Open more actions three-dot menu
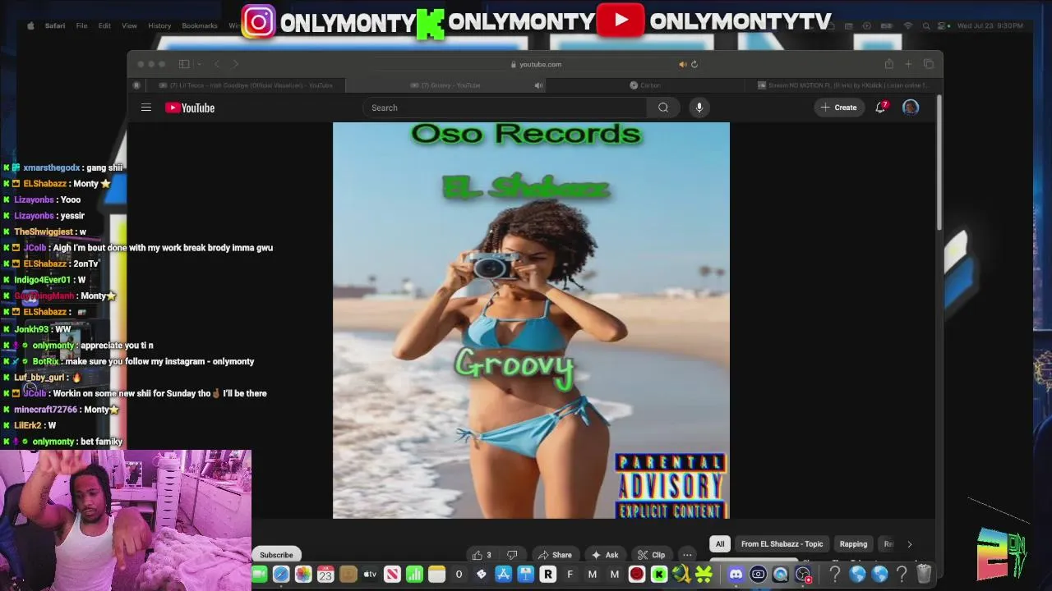Screen dimensions: 1052x591 point(687,555)
